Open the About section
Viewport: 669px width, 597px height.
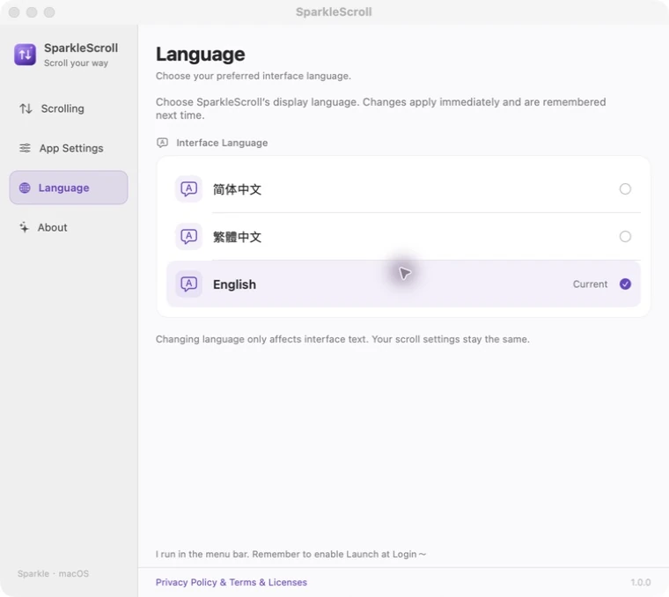point(69,227)
